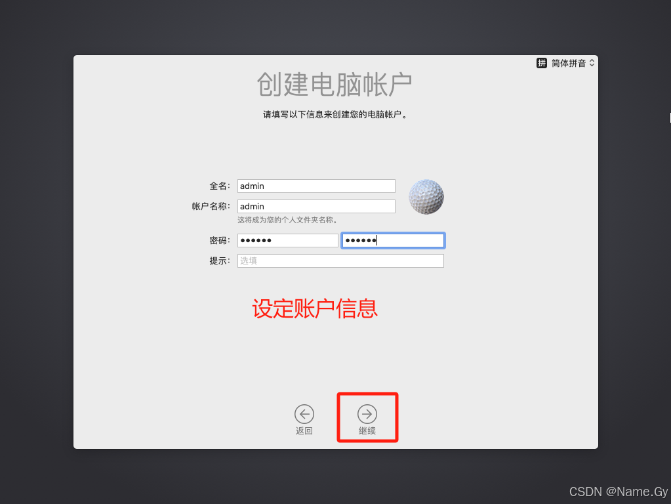This screenshot has width=671, height=504.
Task: Focus the 全名 field containing admin
Action: 316,186
